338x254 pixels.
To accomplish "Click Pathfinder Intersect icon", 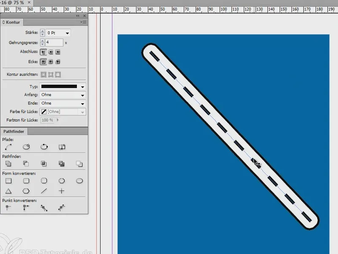I will point(44,164).
